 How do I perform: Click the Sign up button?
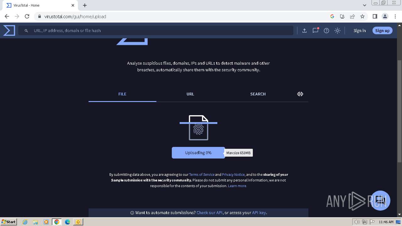(382, 30)
